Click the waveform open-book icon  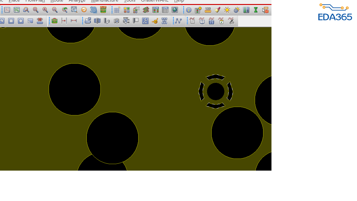(202, 21)
